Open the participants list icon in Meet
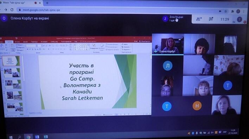 tap(199, 19)
